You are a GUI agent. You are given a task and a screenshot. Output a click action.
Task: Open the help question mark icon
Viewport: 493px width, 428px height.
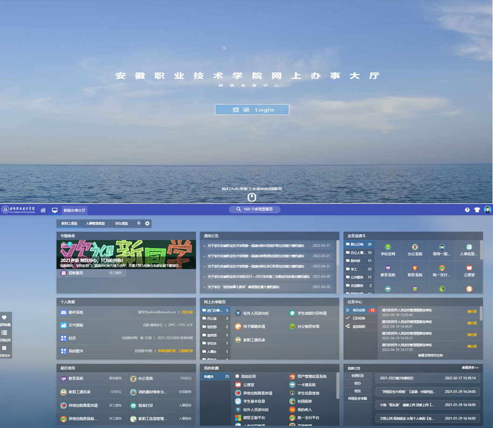467,210
